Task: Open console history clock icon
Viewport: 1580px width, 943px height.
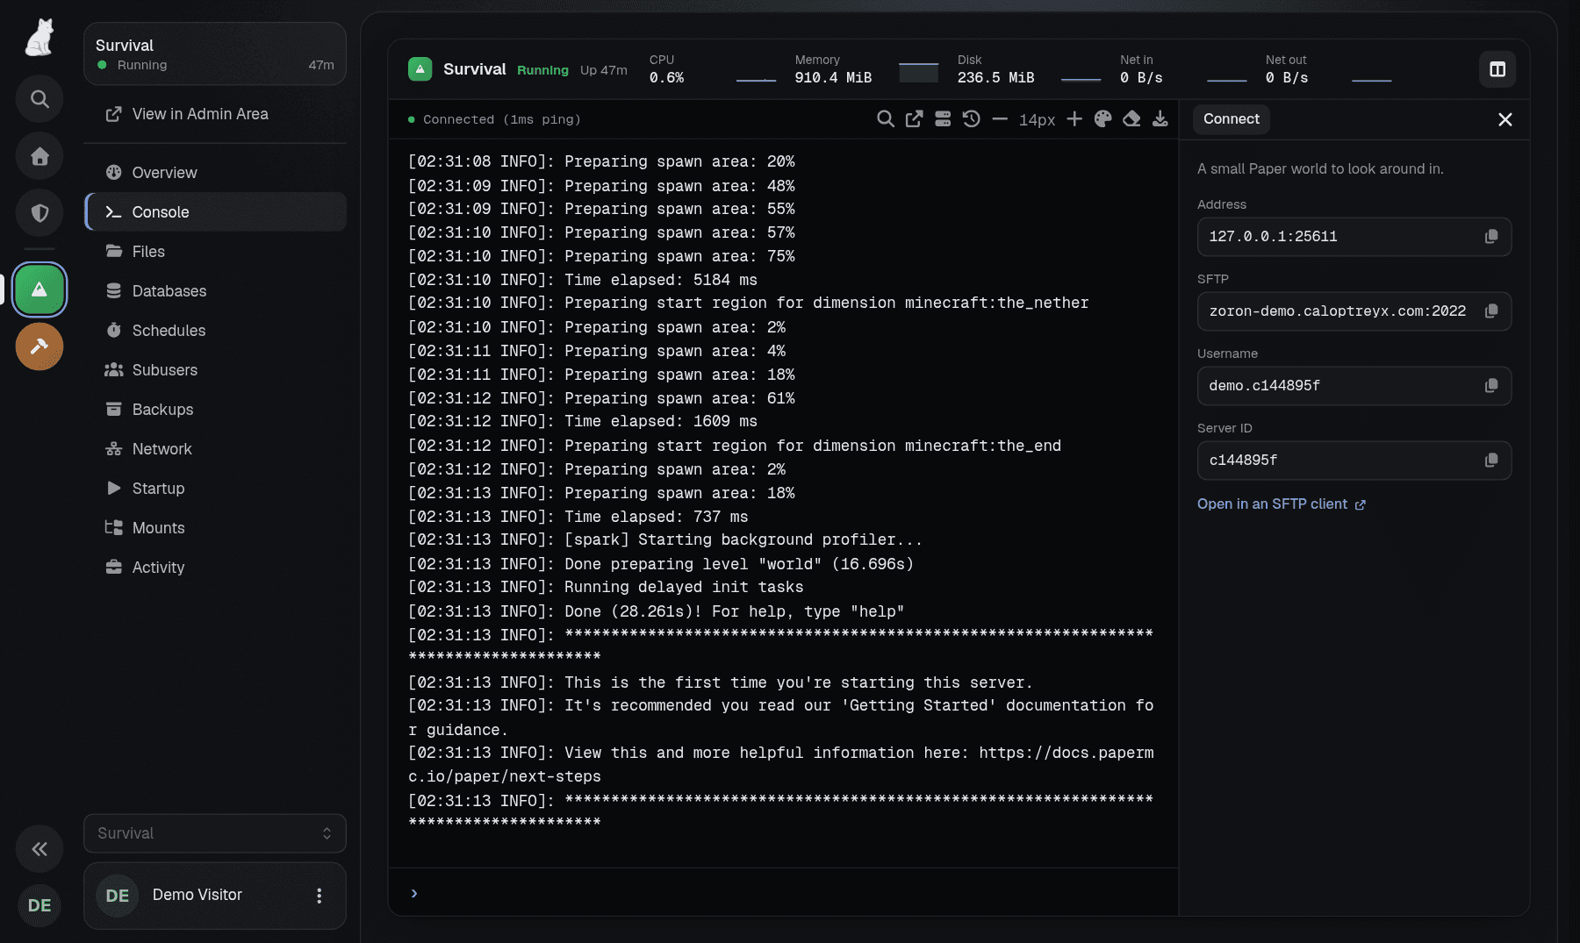Action: [x=971, y=119]
